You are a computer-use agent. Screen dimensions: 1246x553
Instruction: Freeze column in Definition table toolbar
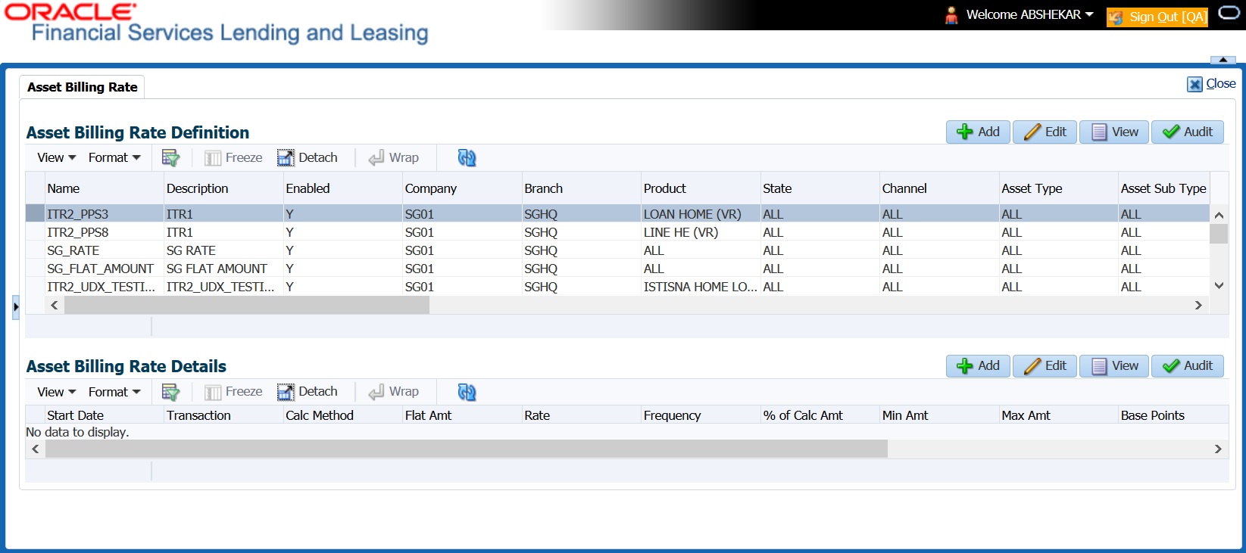[x=234, y=158]
